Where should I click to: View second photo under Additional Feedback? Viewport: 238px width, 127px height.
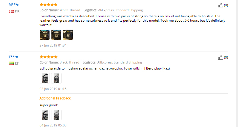(56, 115)
